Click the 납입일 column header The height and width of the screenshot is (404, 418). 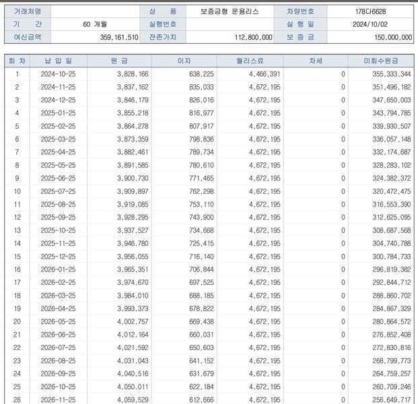tap(59, 61)
